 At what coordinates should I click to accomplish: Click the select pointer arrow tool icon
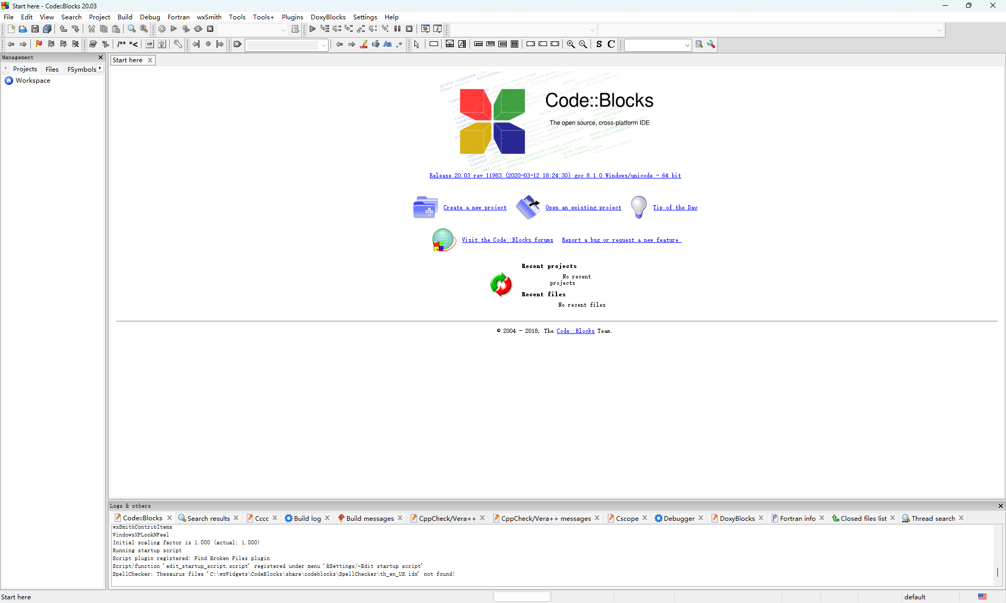[417, 44]
